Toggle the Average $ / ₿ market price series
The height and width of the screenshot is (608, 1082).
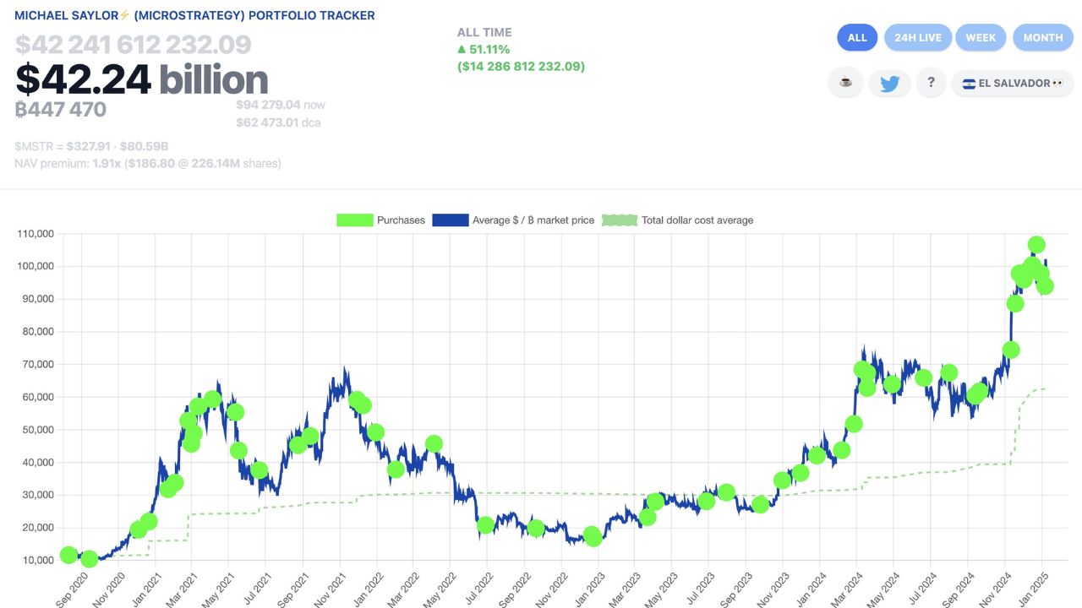pos(513,220)
